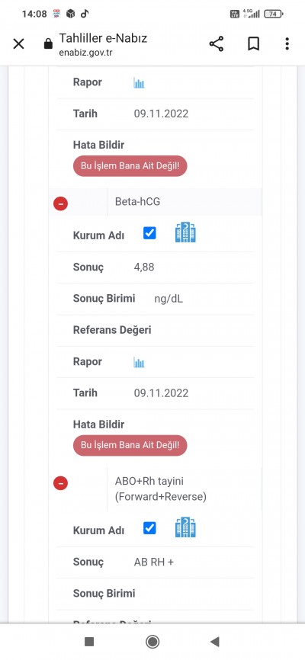Tap the Android recent apps square button

pyautogui.click(x=89, y=642)
